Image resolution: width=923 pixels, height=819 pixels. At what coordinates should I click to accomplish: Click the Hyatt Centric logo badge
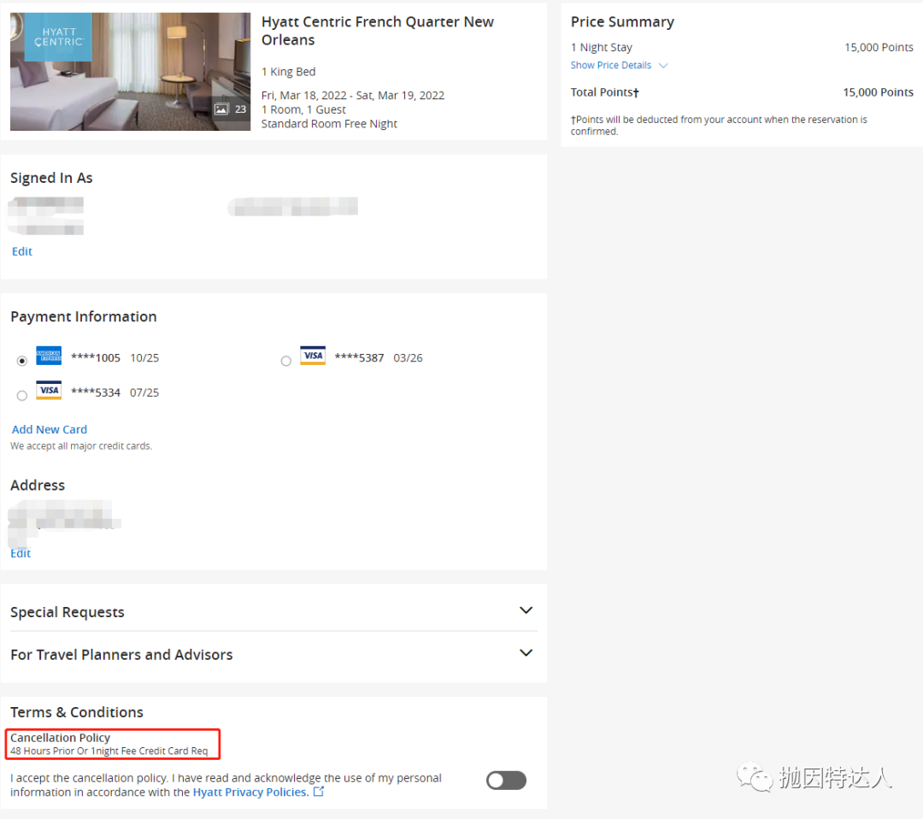click(x=58, y=37)
